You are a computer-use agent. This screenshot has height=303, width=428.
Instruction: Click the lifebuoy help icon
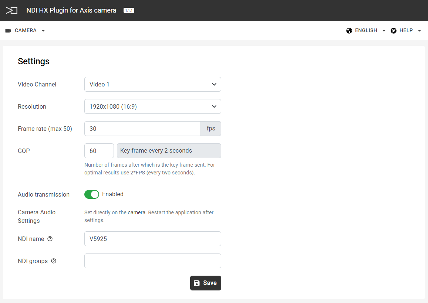point(394,31)
